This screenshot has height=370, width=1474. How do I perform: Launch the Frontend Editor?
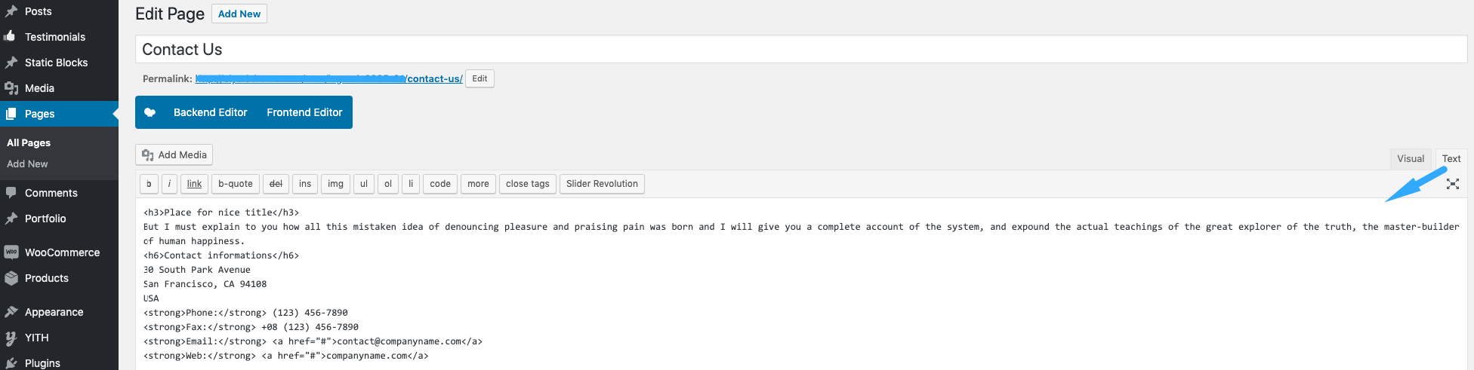tap(304, 112)
